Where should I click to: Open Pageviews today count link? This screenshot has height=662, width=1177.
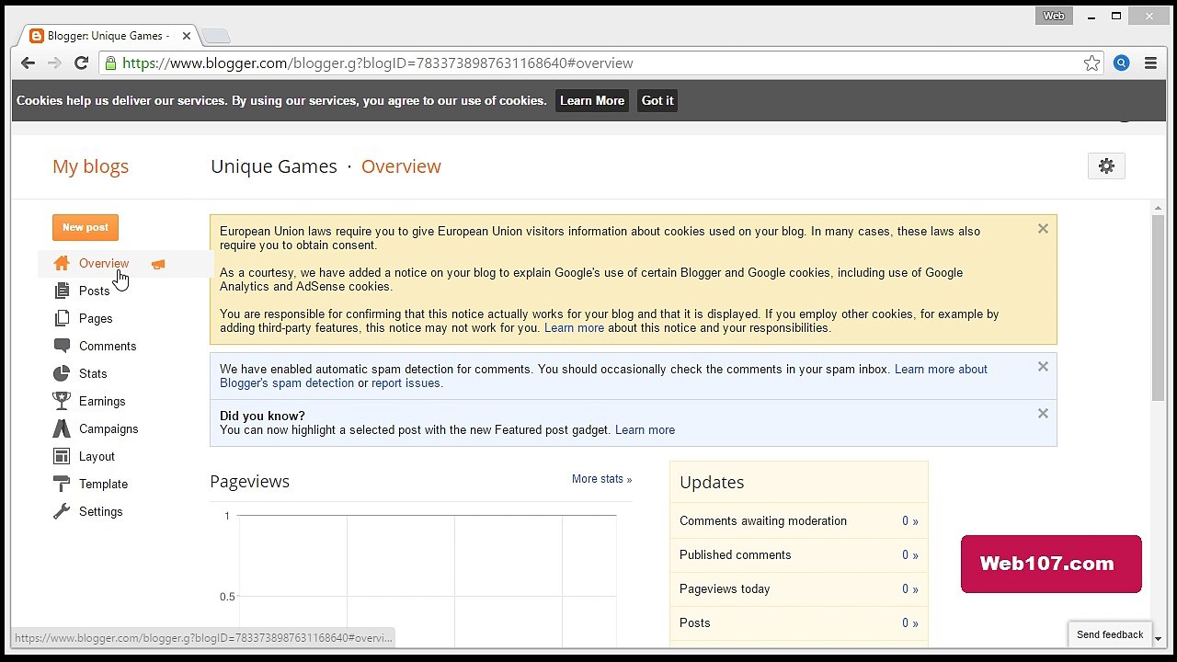pyautogui.click(x=909, y=589)
